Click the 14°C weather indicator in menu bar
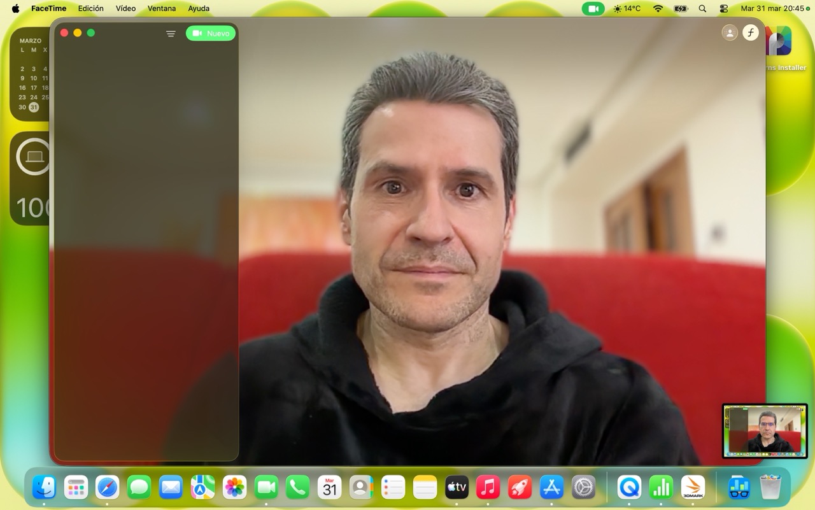This screenshot has height=510, width=815. pos(627,9)
